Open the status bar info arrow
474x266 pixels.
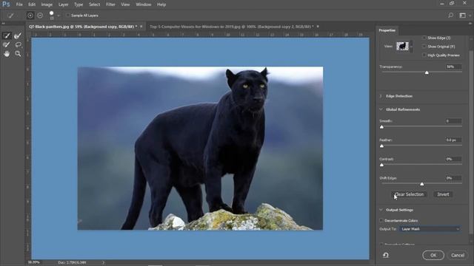point(104,262)
